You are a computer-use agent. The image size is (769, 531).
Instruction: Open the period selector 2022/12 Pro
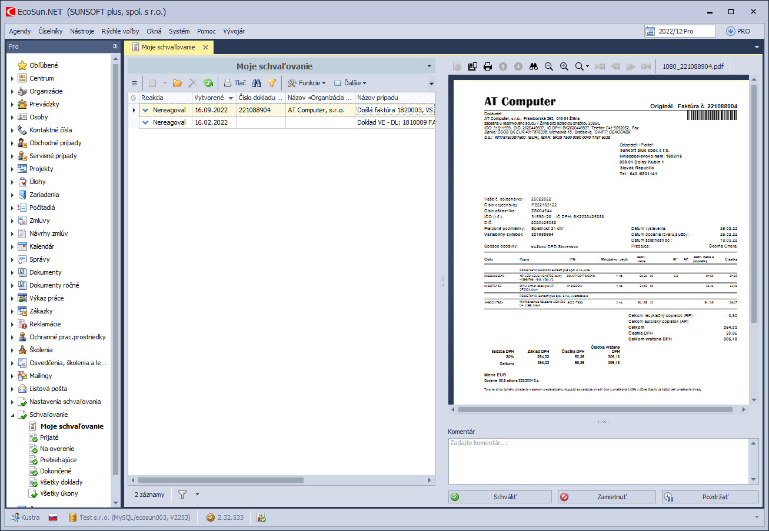click(x=680, y=31)
